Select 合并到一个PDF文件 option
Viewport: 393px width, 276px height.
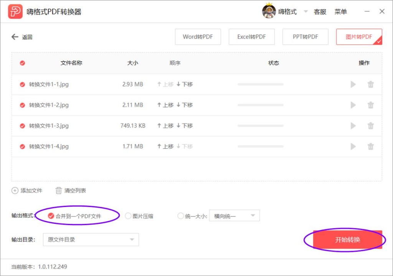(75, 216)
